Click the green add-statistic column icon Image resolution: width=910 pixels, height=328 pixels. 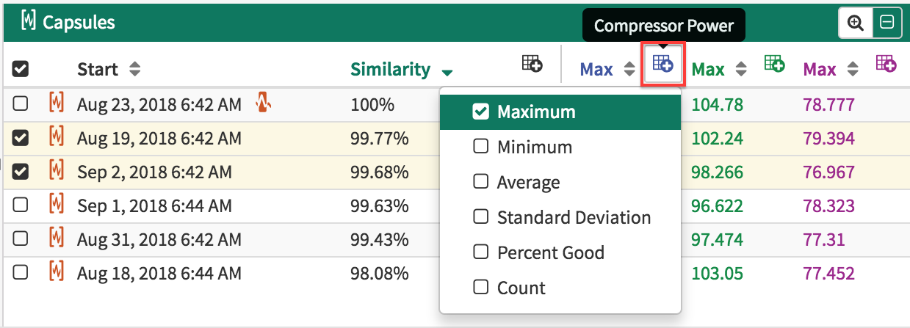coord(774,65)
